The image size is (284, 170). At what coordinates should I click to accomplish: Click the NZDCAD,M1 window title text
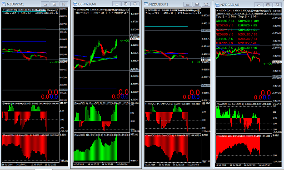[x=230, y=5]
